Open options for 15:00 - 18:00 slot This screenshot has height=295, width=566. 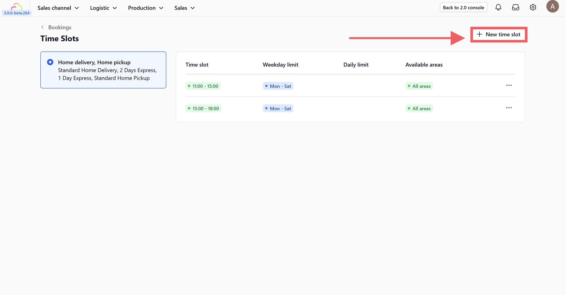509,108
